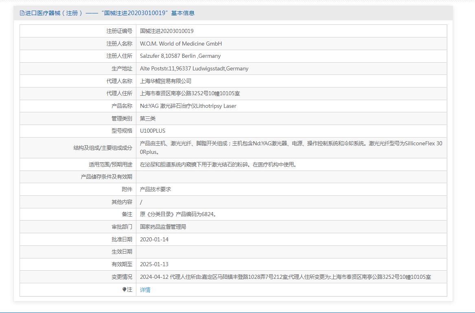Click product name Nd:YAG Lithotripsy Laser
Viewport: 475px width, 313px height.
click(188, 106)
